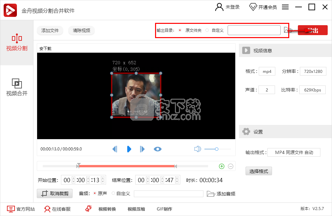This screenshot has width=332, height=216.
Task: Open the Video Split (视频分割) tab
Action: [x=17, y=42]
